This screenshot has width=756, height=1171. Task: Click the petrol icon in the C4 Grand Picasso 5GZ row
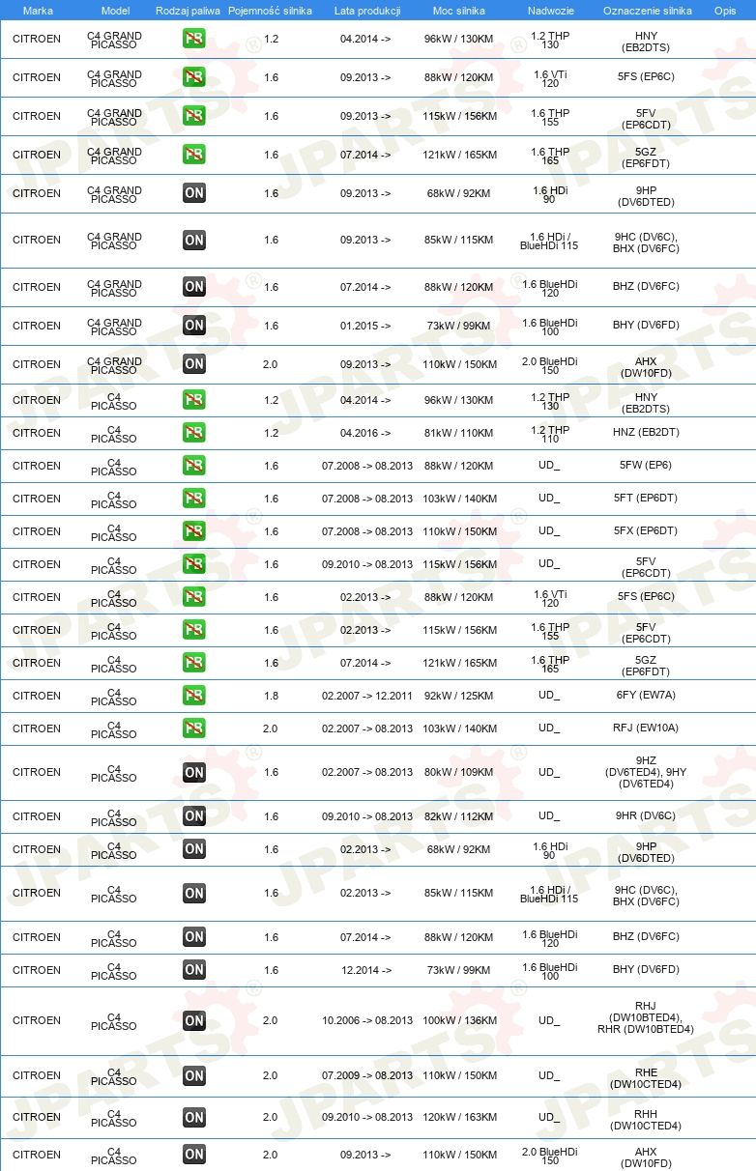point(194,155)
